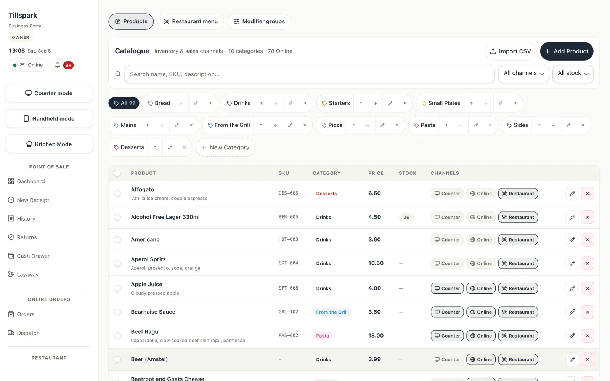Select the Affogato row checkbox

pos(117,194)
